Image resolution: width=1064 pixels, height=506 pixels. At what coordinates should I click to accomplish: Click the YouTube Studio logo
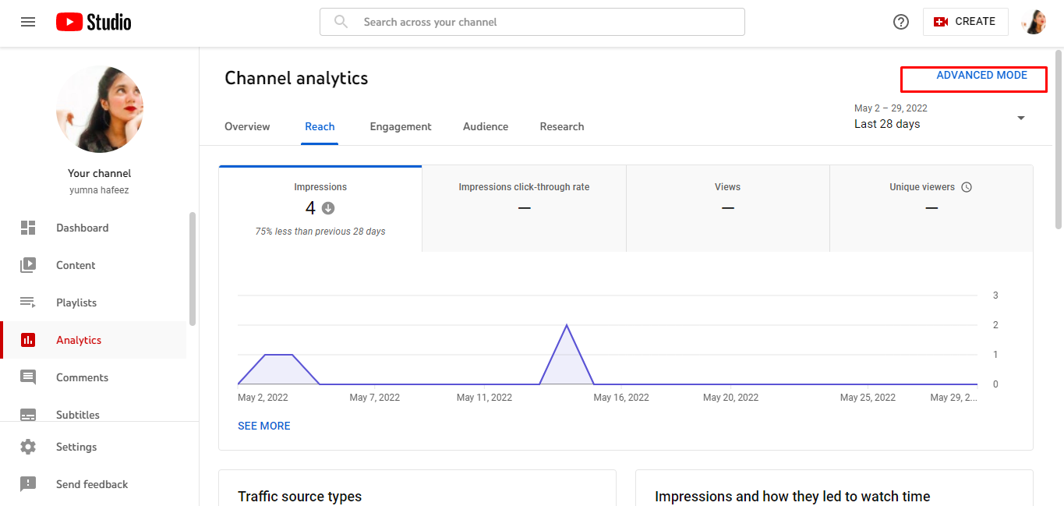93,21
